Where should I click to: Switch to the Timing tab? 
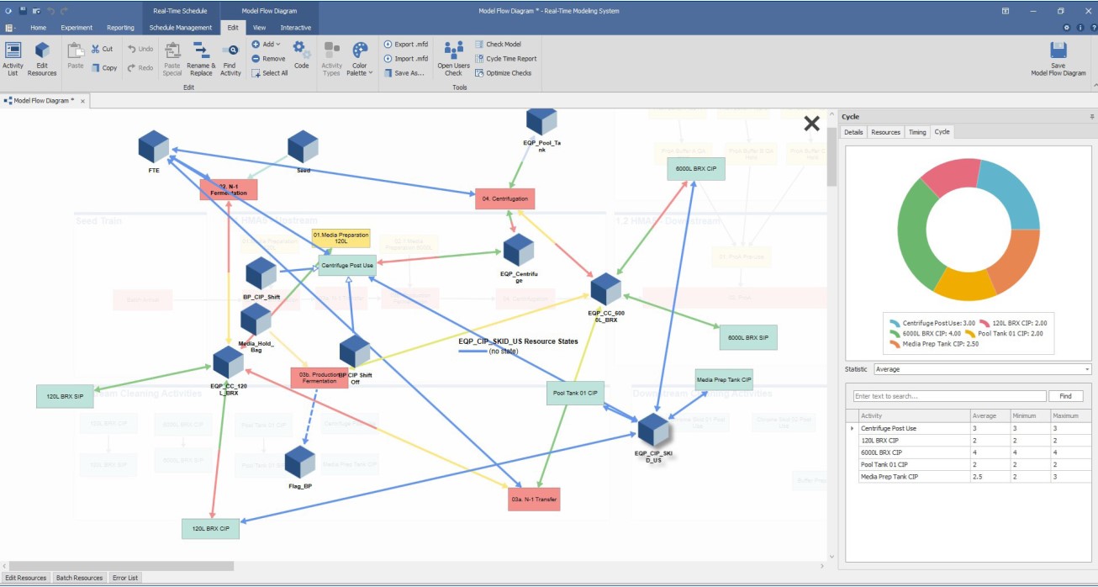coord(917,132)
